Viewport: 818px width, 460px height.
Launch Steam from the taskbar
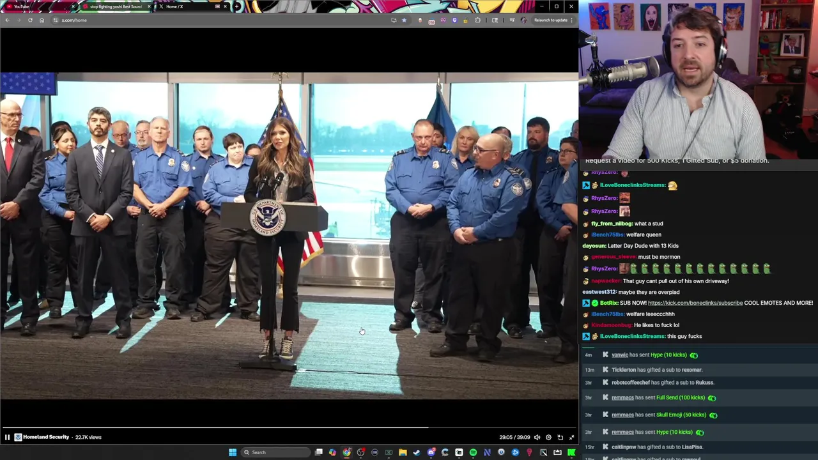[x=417, y=452]
